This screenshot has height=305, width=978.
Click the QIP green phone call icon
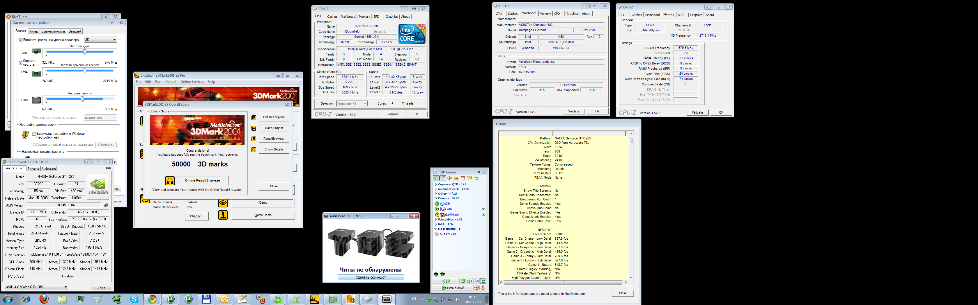tap(463, 281)
